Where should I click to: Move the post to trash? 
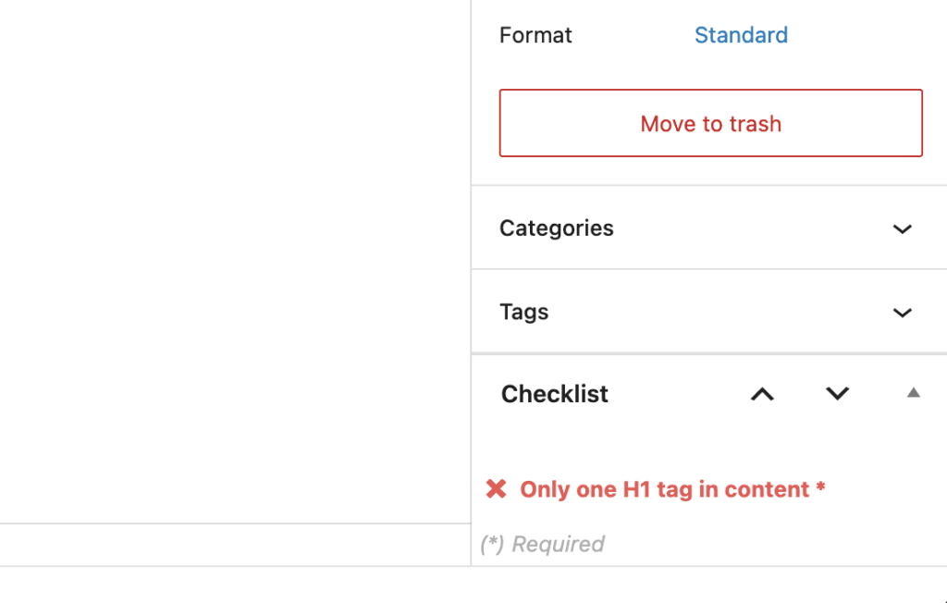pos(710,123)
